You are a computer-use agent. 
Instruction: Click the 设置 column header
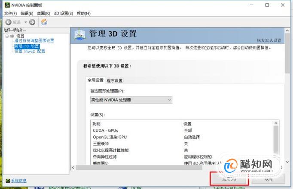pyautogui.click(x=187, y=124)
